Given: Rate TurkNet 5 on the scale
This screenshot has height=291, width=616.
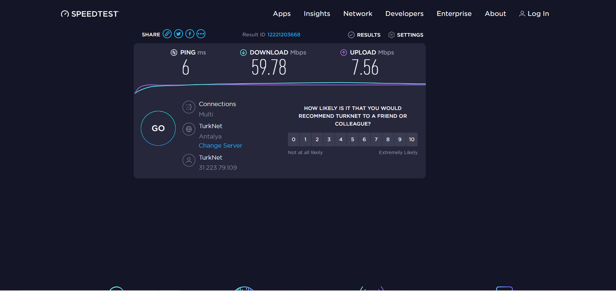Looking at the screenshot, I should (352, 139).
